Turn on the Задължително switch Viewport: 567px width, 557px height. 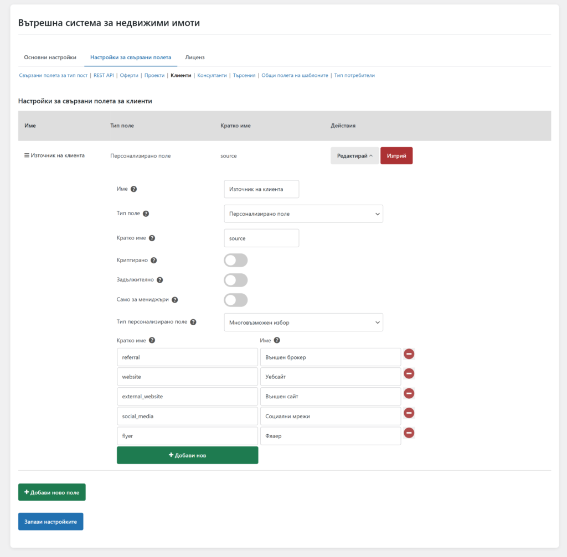235,280
